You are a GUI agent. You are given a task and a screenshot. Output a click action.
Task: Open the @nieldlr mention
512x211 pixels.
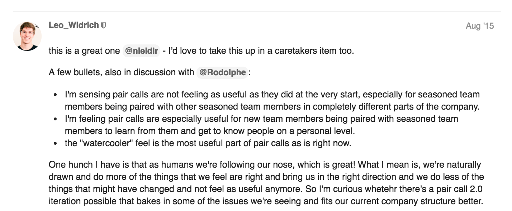141,51
